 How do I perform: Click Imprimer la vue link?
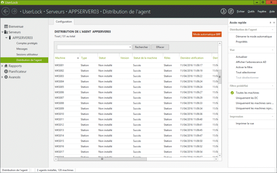(x=245, y=124)
